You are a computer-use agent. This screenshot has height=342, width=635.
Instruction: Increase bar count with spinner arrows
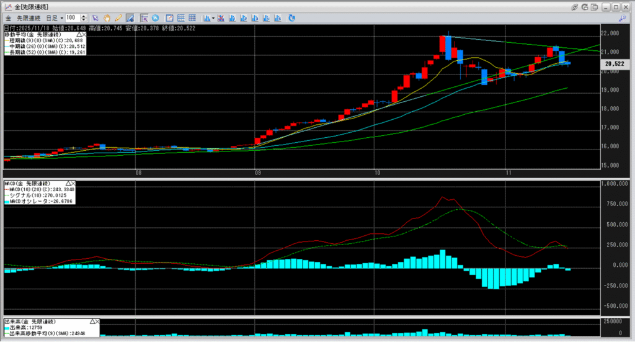click(83, 16)
